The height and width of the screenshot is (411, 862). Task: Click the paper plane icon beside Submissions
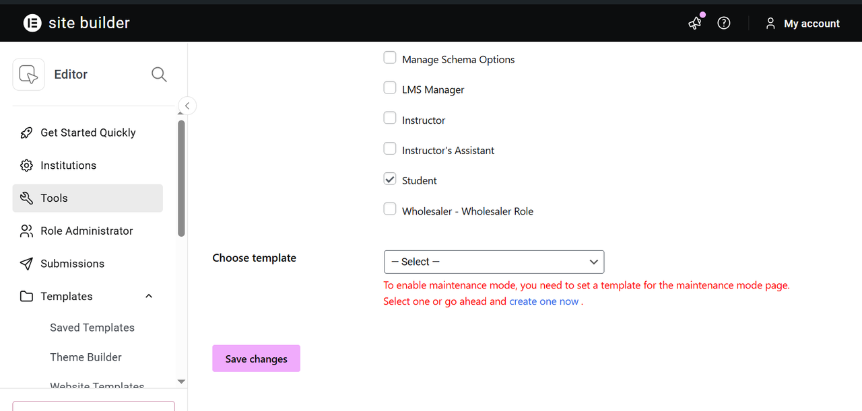(x=26, y=264)
